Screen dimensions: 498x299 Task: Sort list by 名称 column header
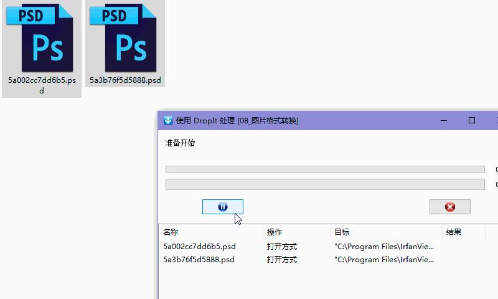tap(211, 232)
